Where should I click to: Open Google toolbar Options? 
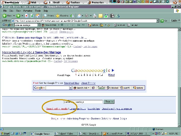[x=93, y=25]
